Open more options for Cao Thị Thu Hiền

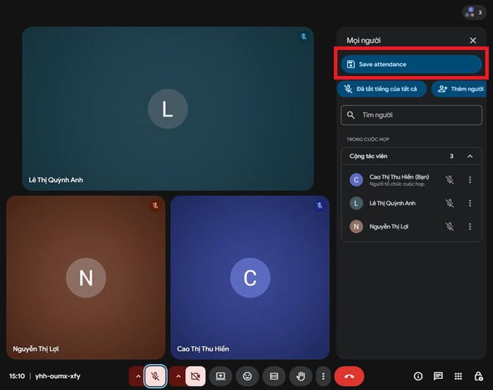click(470, 180)
